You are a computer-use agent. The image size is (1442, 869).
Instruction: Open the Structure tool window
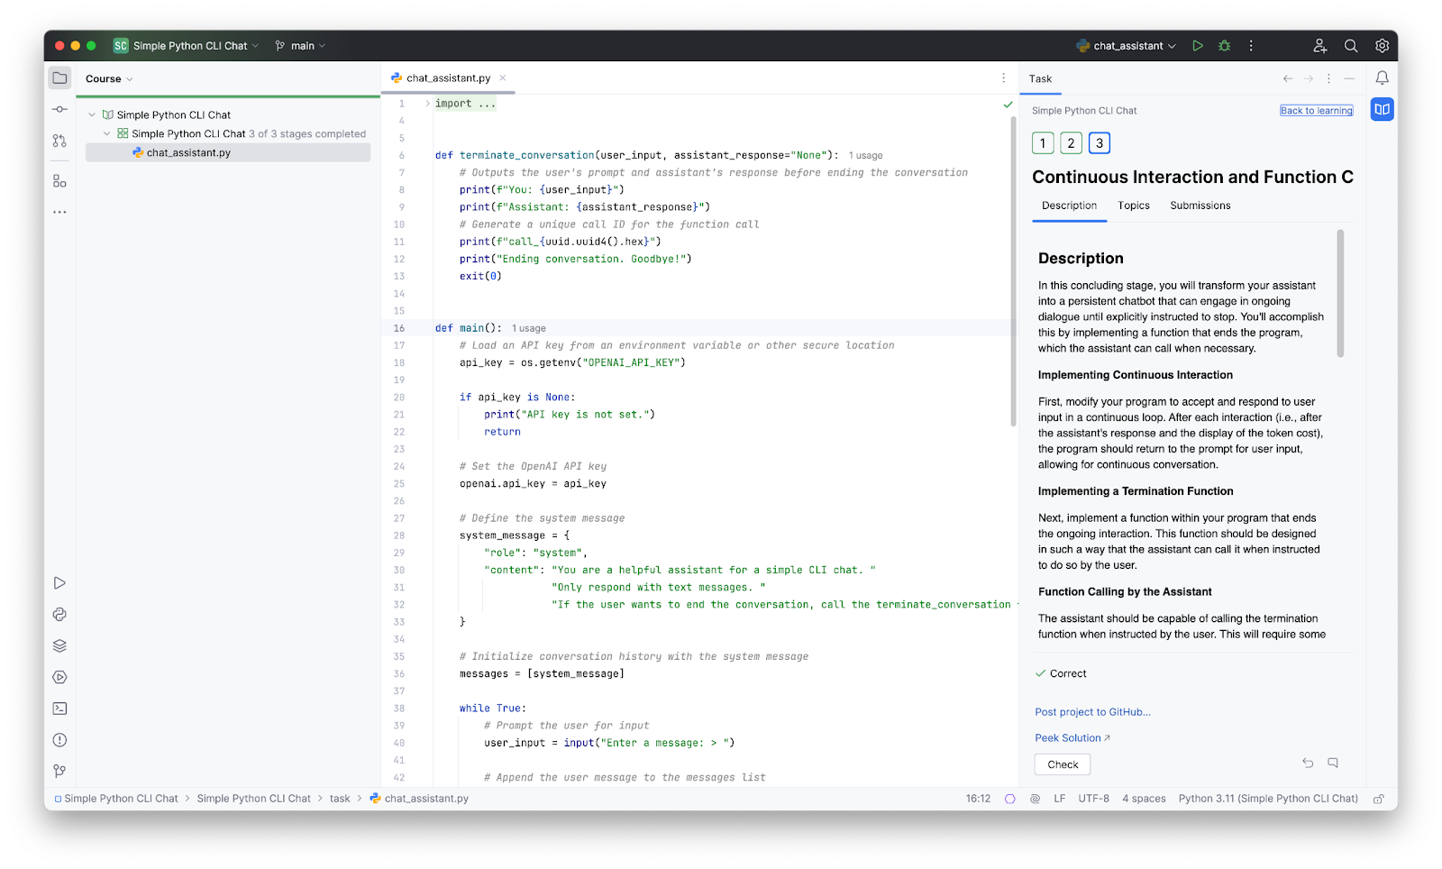tap(59, 181)
